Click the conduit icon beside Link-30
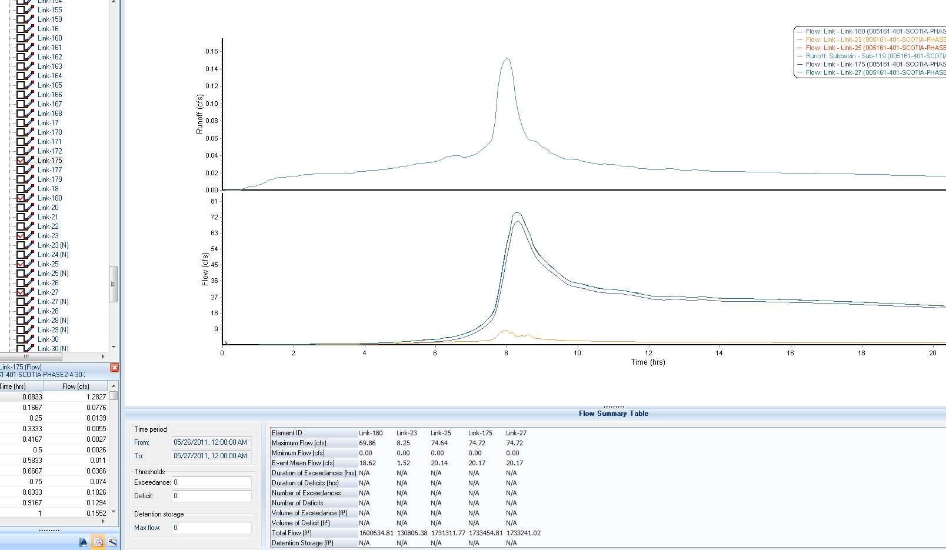Image resolution: width=946 pixels, height=550 pixels. [28, 339]
